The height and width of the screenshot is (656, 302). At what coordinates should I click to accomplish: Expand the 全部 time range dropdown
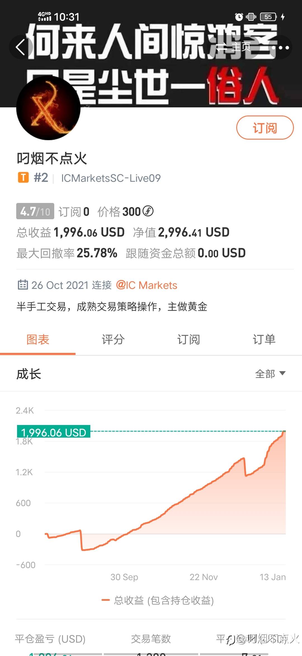click(x=270, y=374)
